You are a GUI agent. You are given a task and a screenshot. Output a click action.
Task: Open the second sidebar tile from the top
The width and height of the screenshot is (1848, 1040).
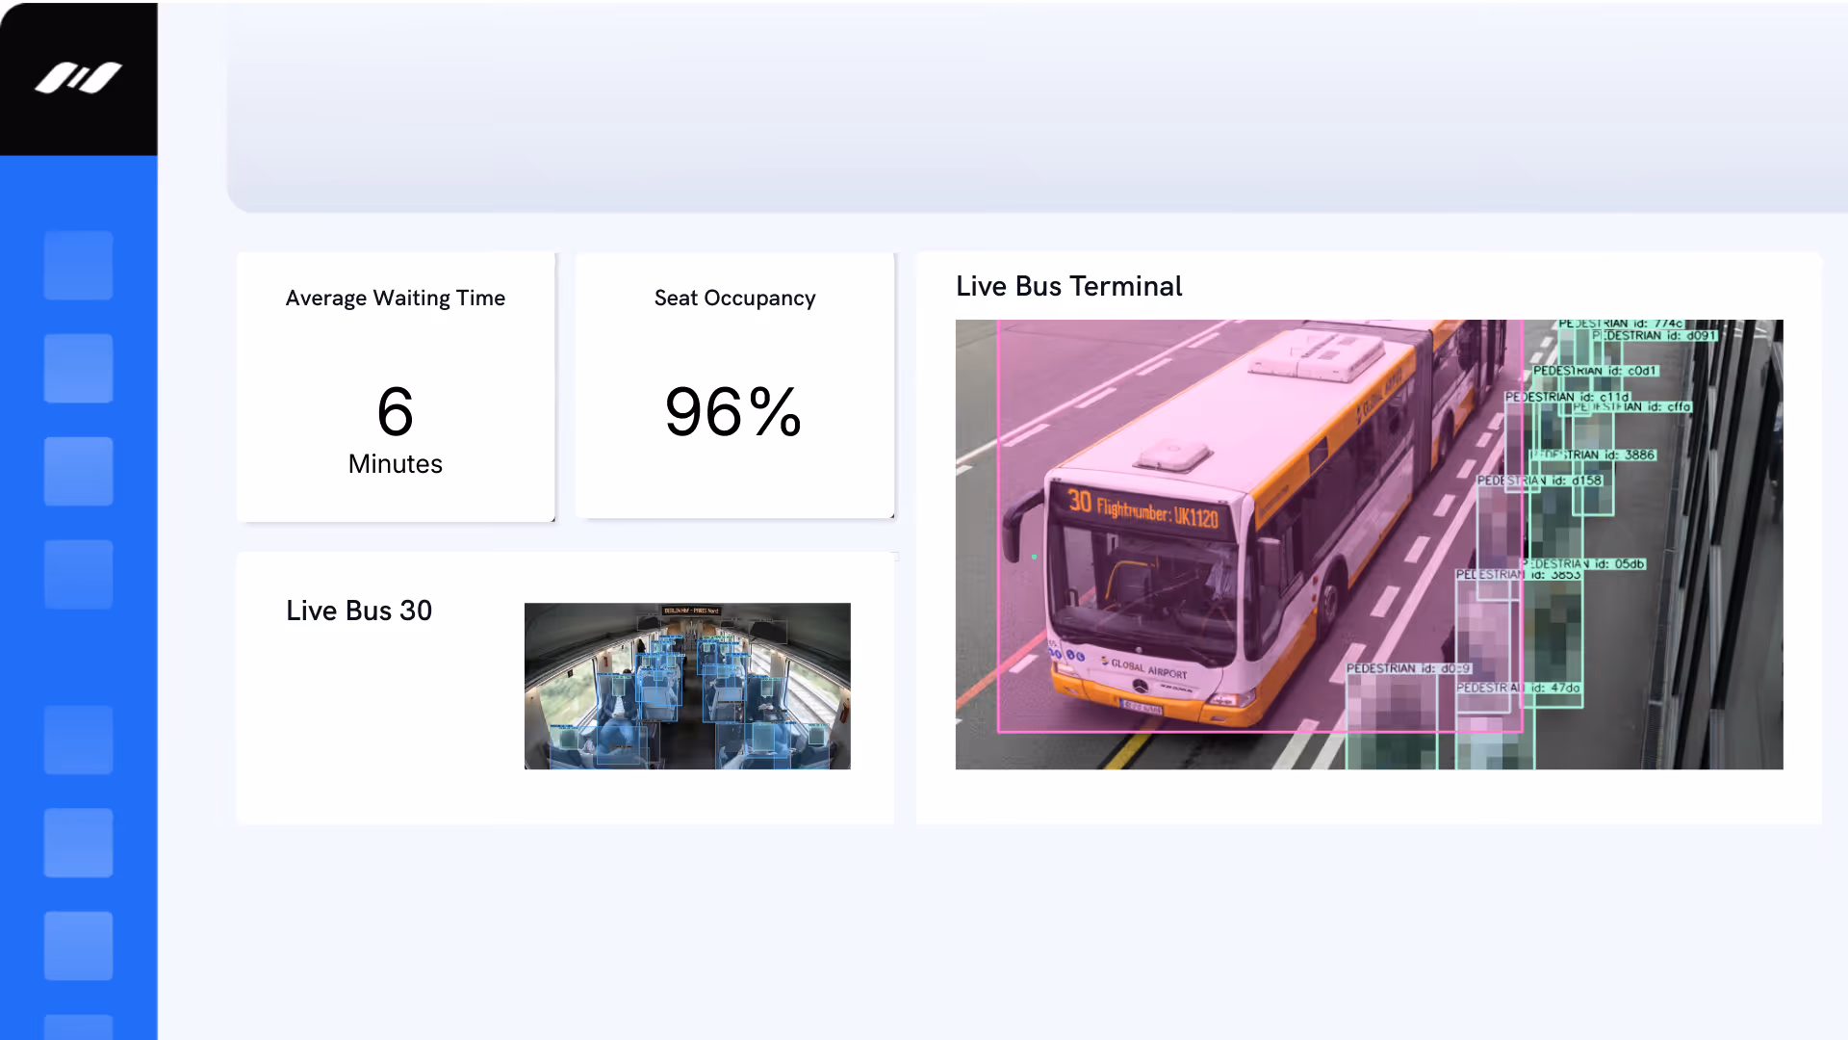[79, 368]
